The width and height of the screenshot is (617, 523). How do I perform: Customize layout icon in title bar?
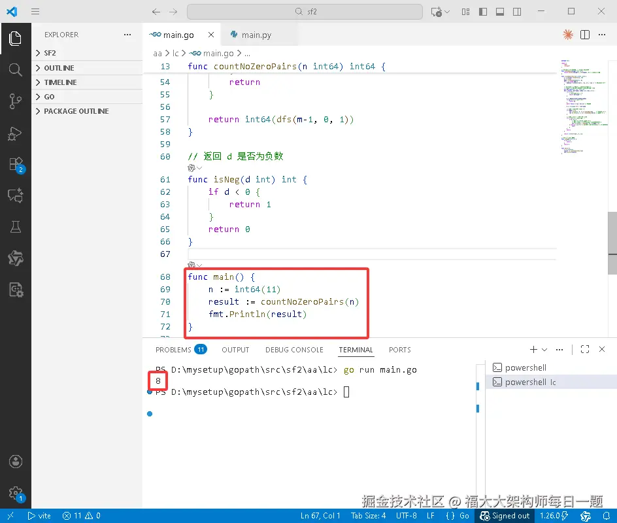coord(465,12)
